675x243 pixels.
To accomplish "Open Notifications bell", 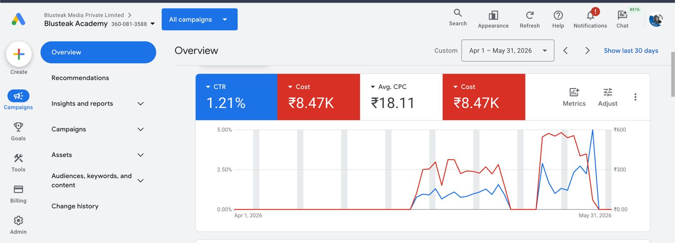I will click(x=590, y=20).
